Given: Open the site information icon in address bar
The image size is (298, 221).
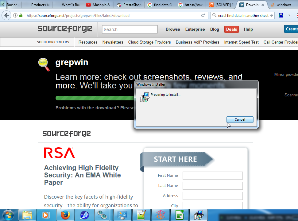Looking at the screenshot, I should [15, 16].
